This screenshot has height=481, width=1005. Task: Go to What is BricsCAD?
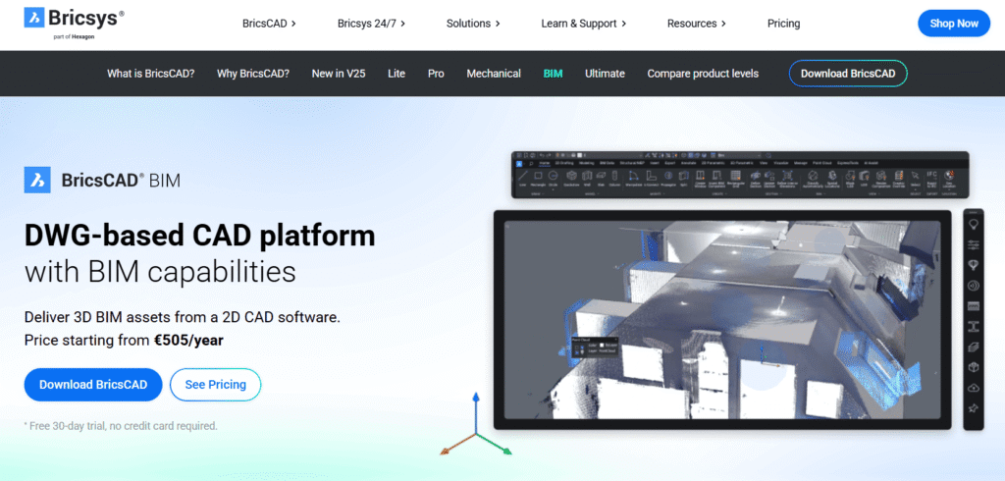pos(150,74)
